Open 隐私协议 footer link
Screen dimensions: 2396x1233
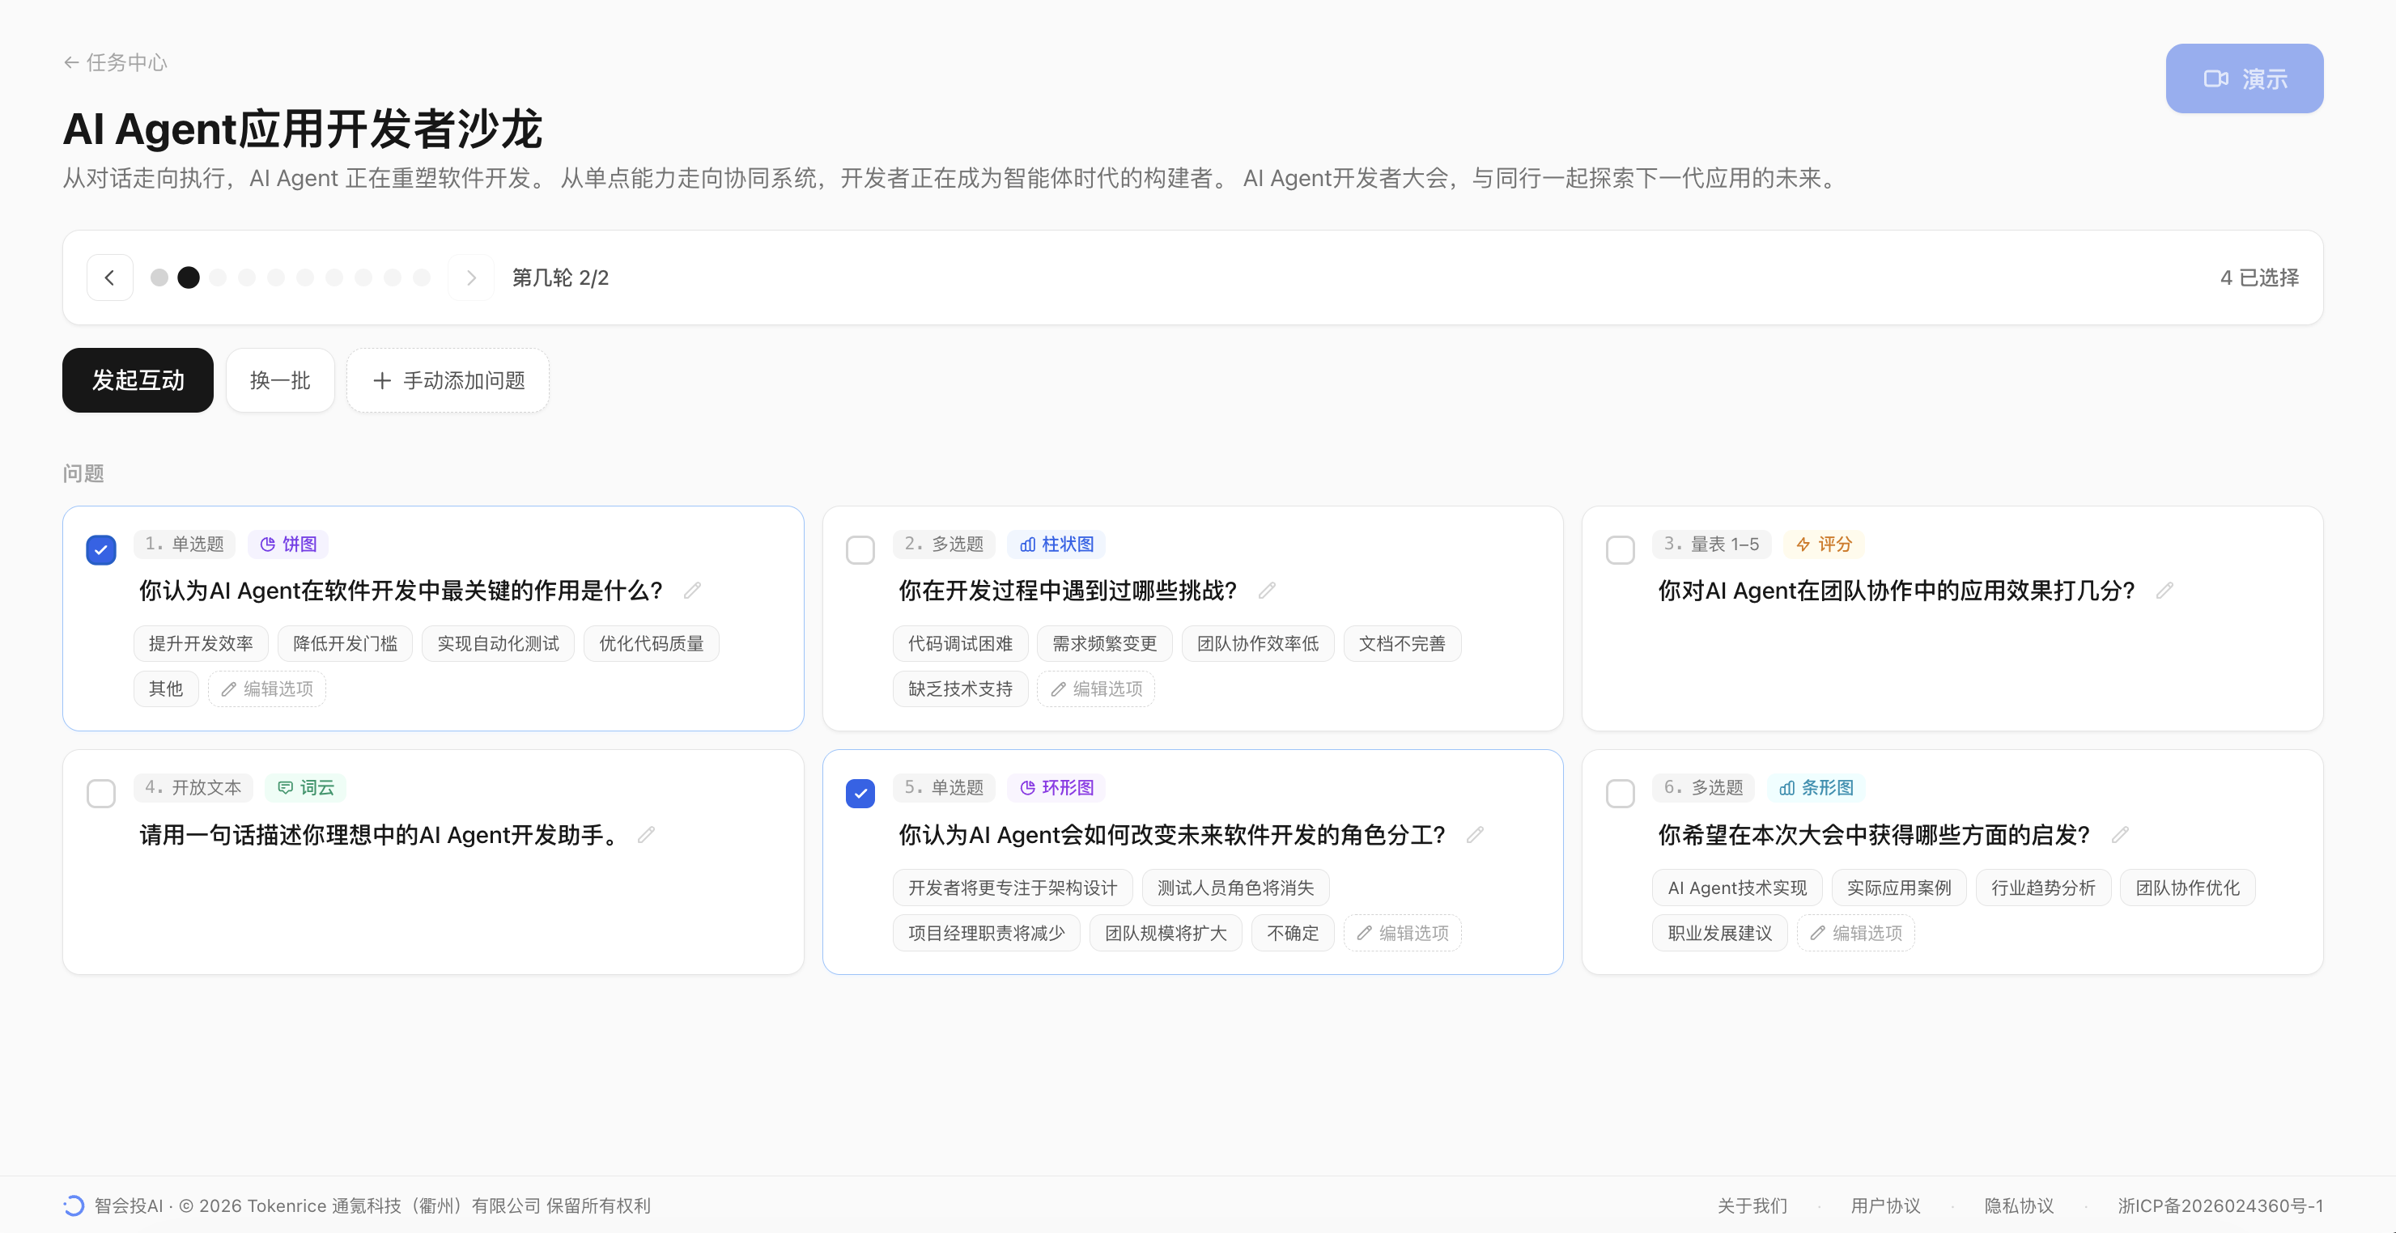point(2020,1205)
